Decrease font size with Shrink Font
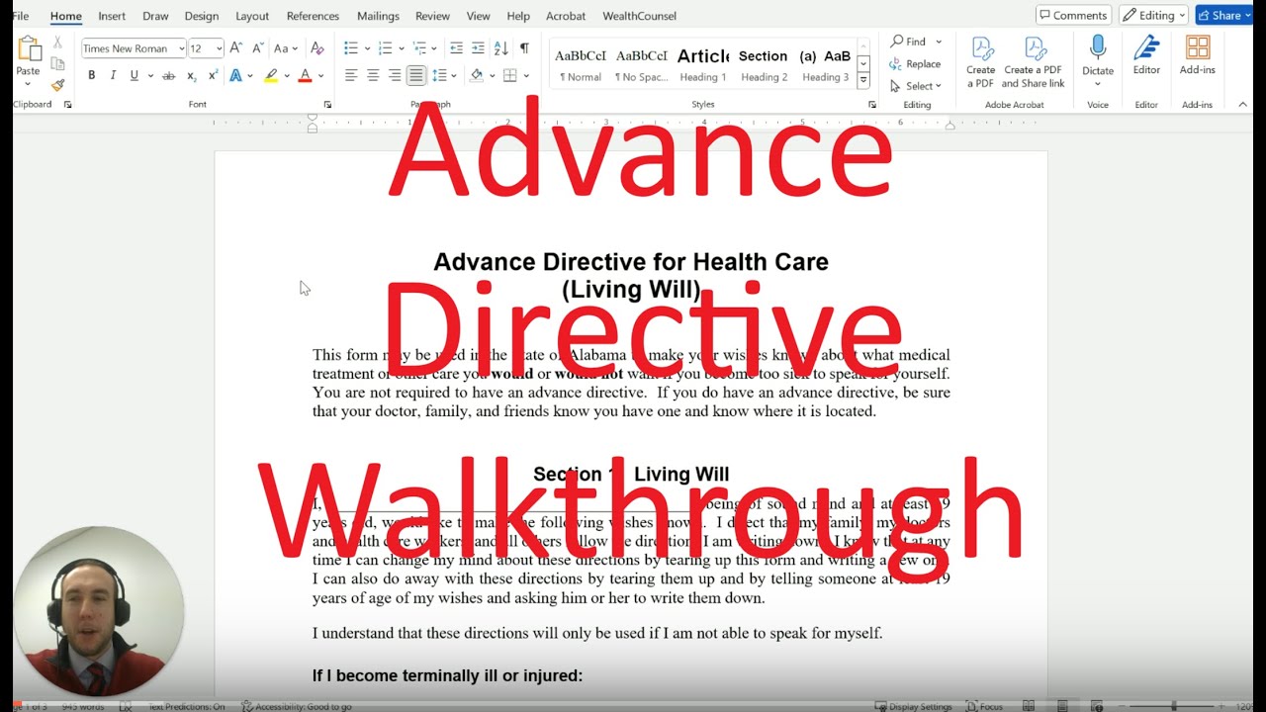The height and width of the screenshot is (712, 1266). coord(258,47)
